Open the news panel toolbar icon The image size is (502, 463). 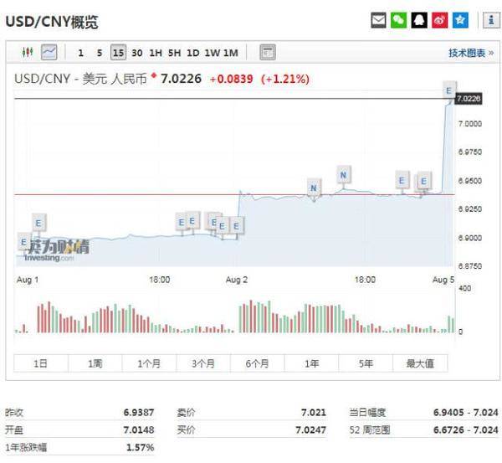[x=267, y=52]
